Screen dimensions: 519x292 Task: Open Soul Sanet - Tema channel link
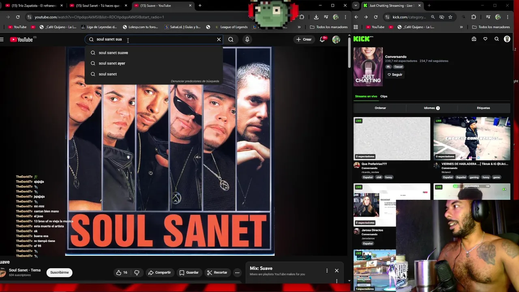click(25, 270)
